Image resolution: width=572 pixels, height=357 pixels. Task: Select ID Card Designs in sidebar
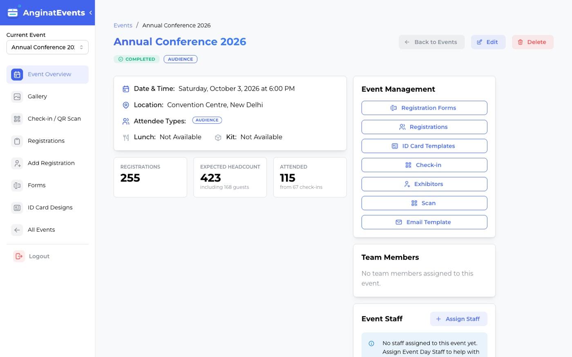pos(47,208)
